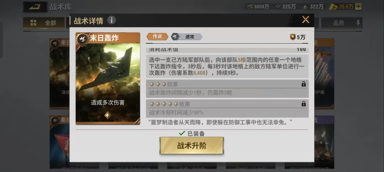Click the 已装备 equipped checkmark

[x=182, y=133]
